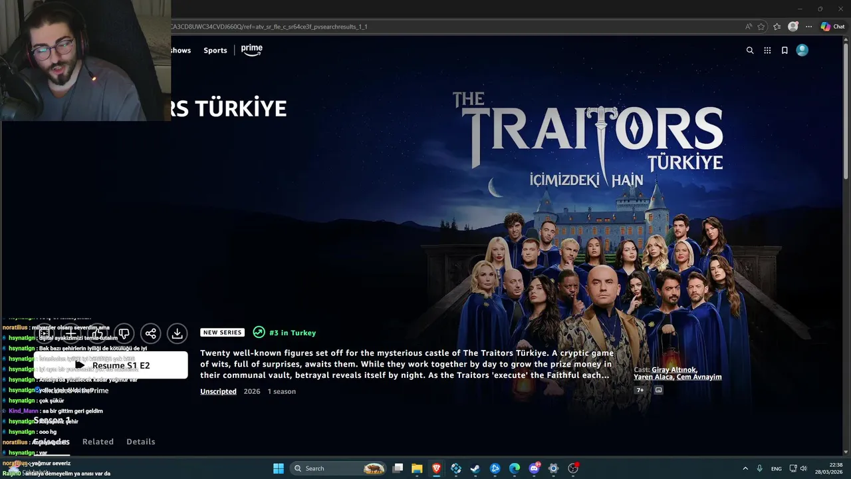Open the volume tray icon
The height and width of the screenshot is (479, 851).
coord(803,468)
